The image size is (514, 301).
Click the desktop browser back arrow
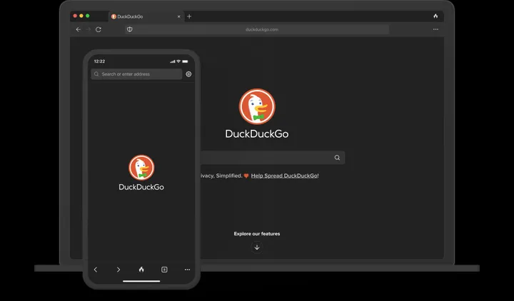click(x=79, y=29)
